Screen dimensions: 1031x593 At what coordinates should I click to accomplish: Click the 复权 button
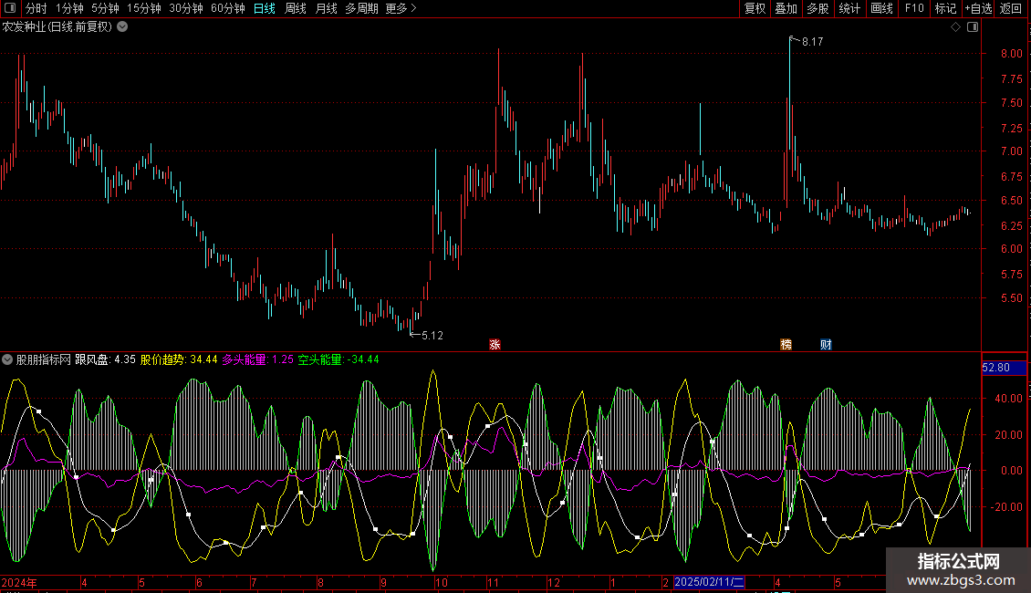click(x=755, y=8)
